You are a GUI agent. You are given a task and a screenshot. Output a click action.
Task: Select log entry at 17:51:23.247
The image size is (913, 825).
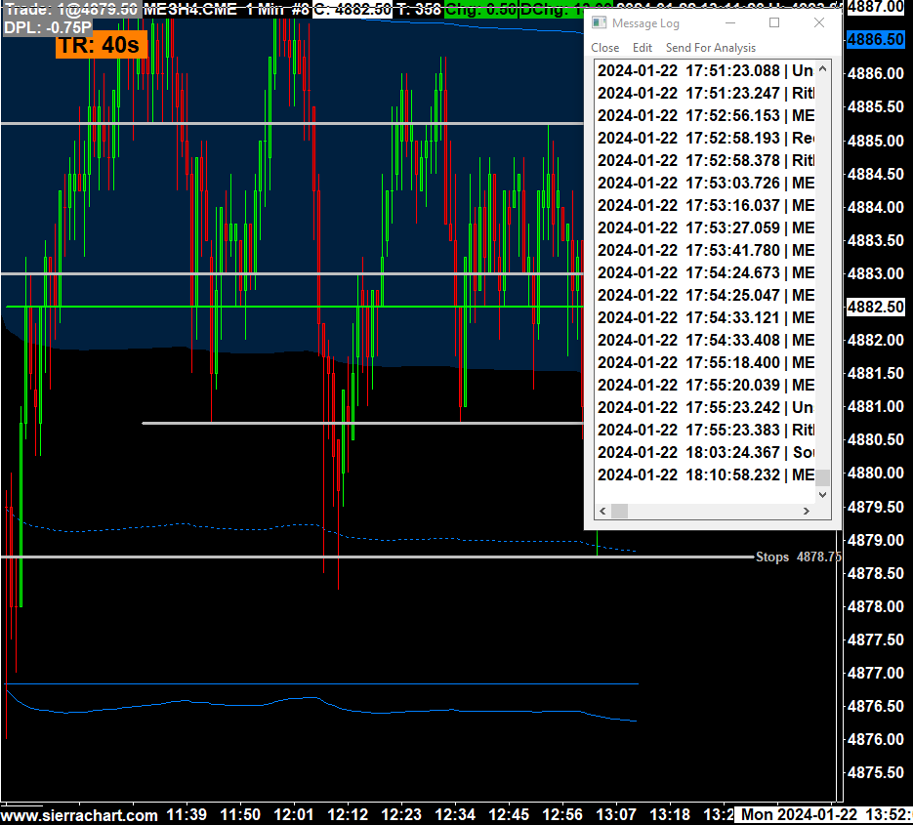click(x=705, y=93)
